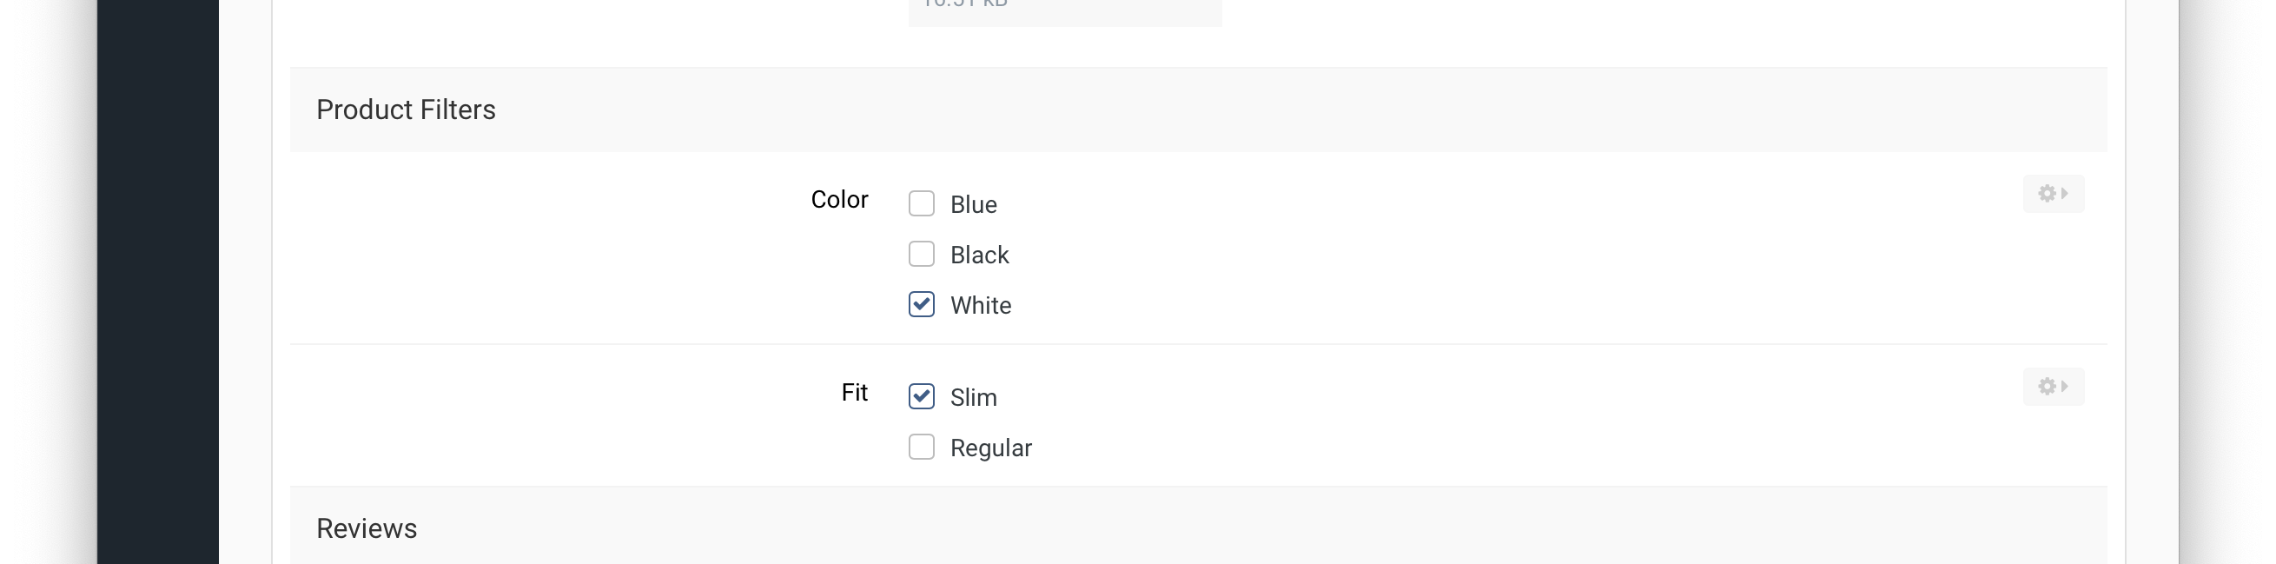Viewport: 2276px width, 564px height.
Task: Expand the arrow beside the Fit gear
Action: [2065, 387]
